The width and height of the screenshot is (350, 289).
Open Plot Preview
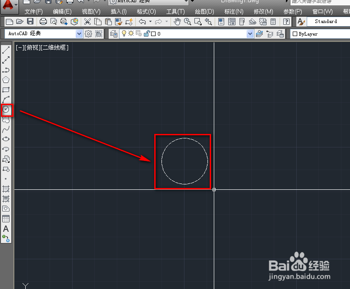click(54, 22)
